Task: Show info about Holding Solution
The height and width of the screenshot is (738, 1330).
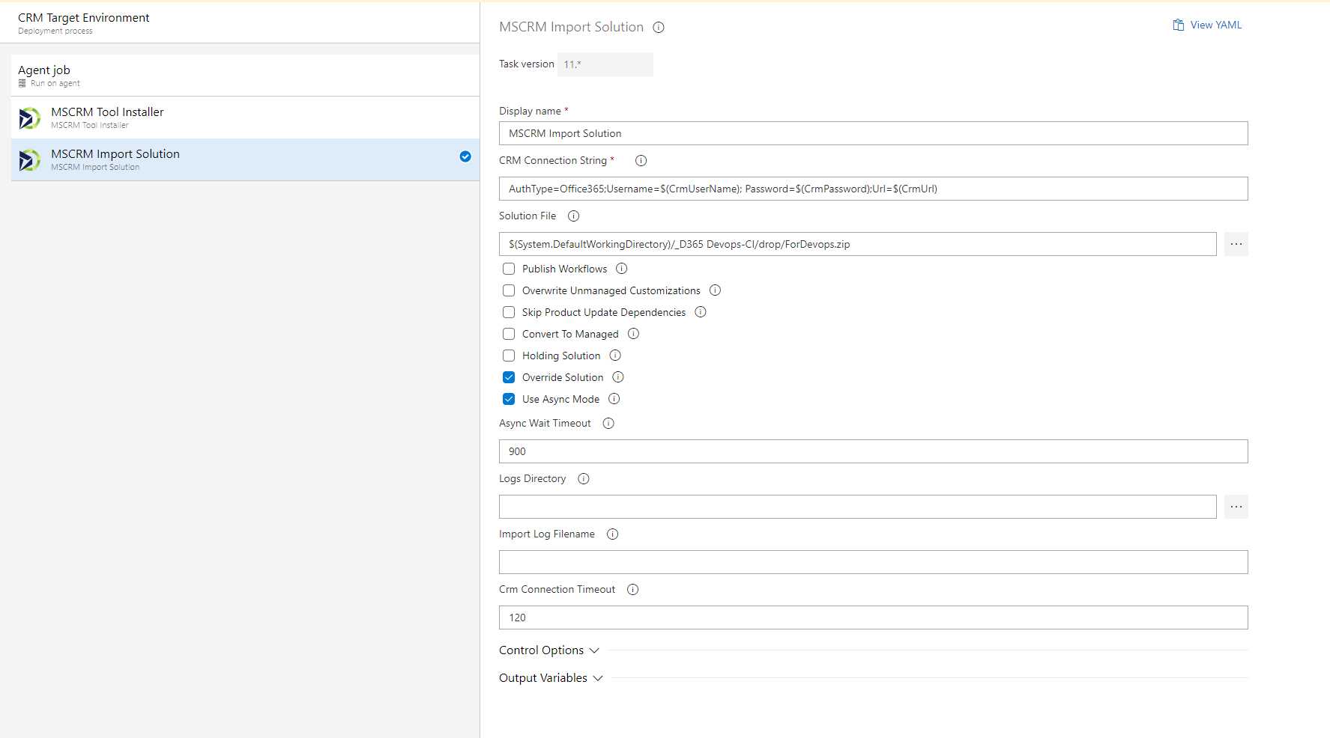Action: coord(615,356)
